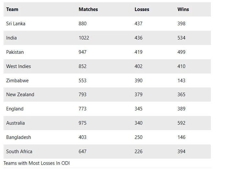Click the Australia team cell
Viewport: 231px width, 170px height.
click(15, 123)
